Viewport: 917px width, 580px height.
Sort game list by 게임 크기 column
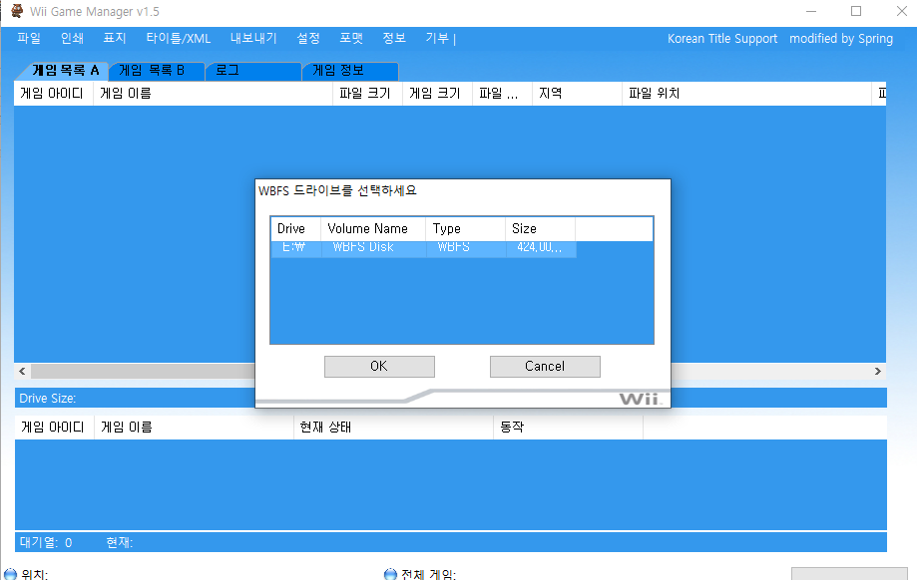coord(437,94)
